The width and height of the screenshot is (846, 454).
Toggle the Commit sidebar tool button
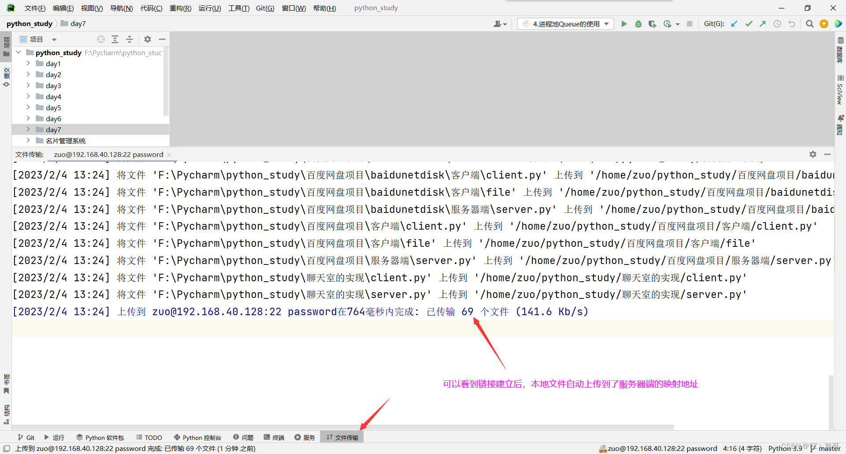click(x=6, y=77)
